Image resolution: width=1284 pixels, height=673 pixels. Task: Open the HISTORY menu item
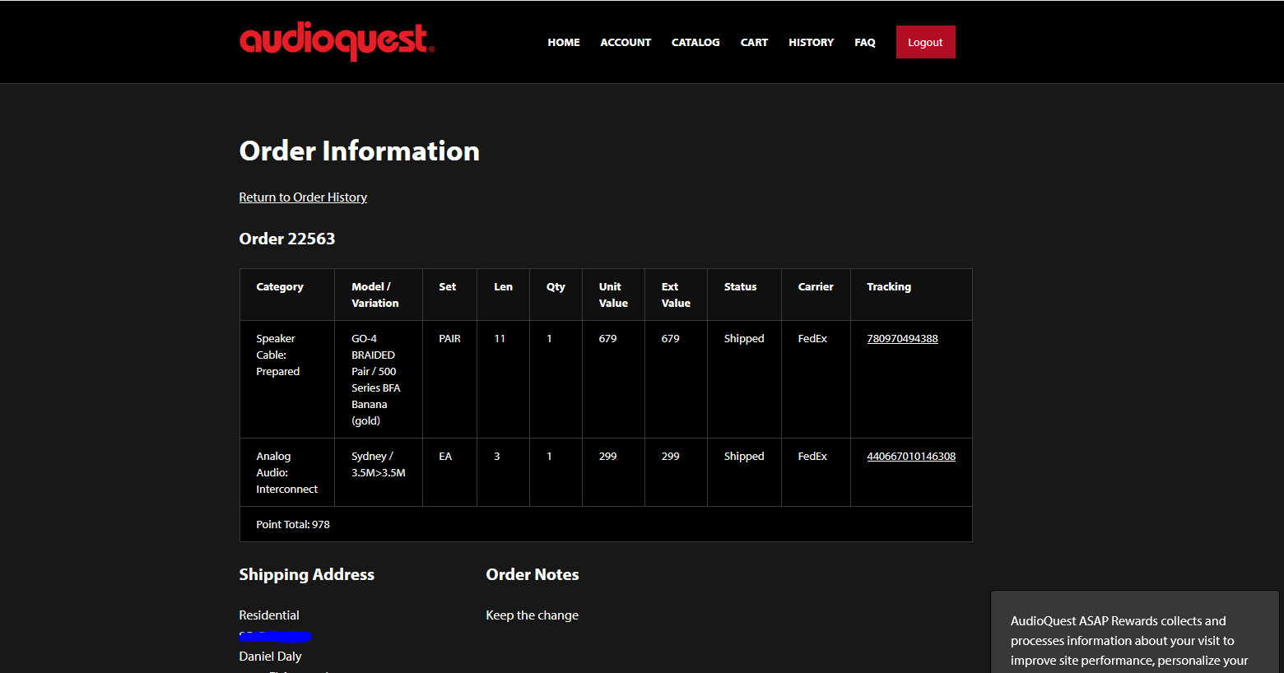pos(811,43)
